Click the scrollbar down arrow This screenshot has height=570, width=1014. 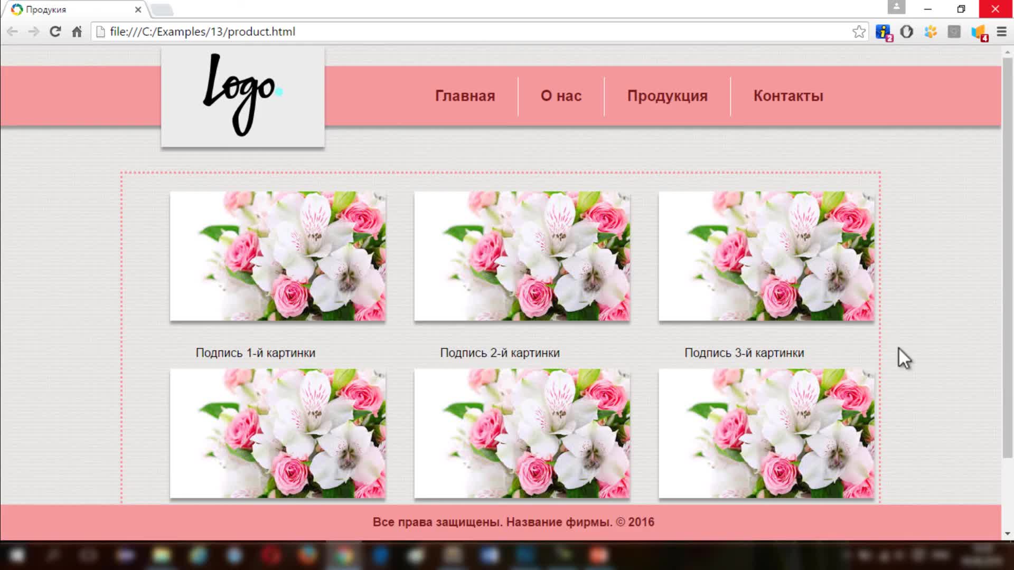[1007, 534]
